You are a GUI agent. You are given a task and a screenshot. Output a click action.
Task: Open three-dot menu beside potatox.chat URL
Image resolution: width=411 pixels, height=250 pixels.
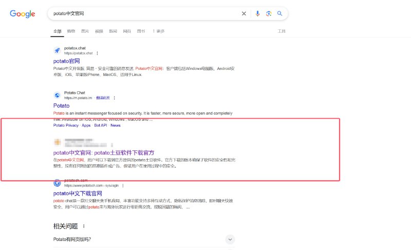tap(97, 53)
